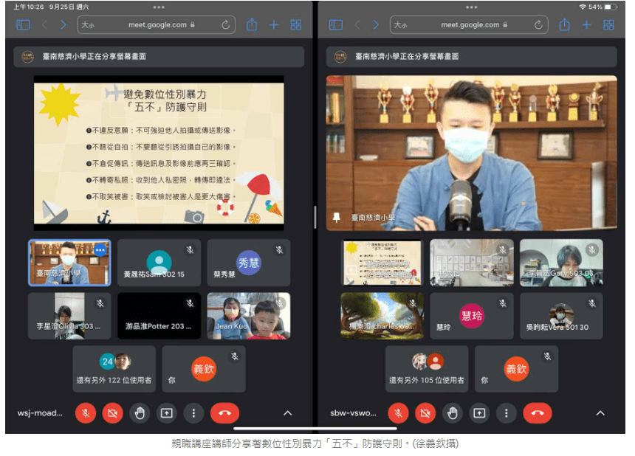Expand right meeting details chevron
Image resolution: width=635 pixels, height=456 pixels.
click(x=600, y=413)
